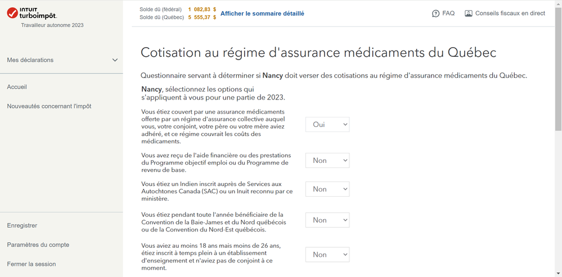Open the full-time student age 18-26 dropdown

[327, 255]
